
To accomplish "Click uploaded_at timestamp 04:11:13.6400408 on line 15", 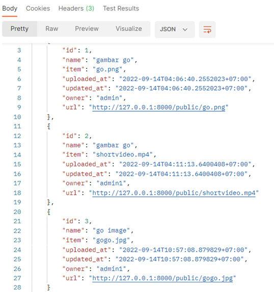I will (185, 164).
